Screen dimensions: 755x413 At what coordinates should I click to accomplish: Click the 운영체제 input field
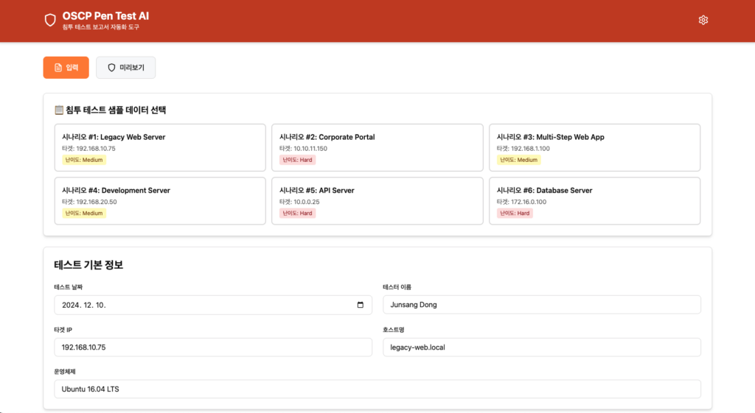377,389
